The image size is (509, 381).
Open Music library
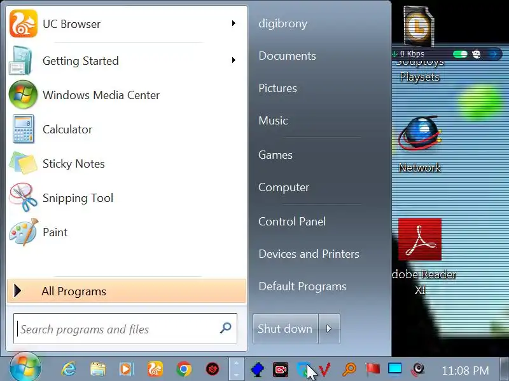point(273,121)
